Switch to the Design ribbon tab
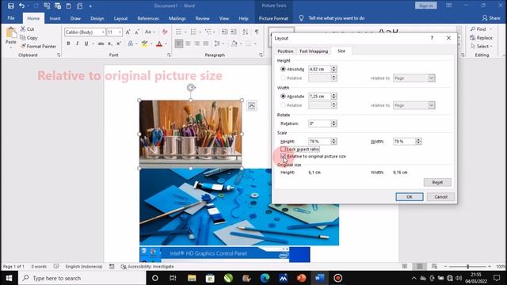The width and height of the screenshot is (507, 285). (97, 18)
